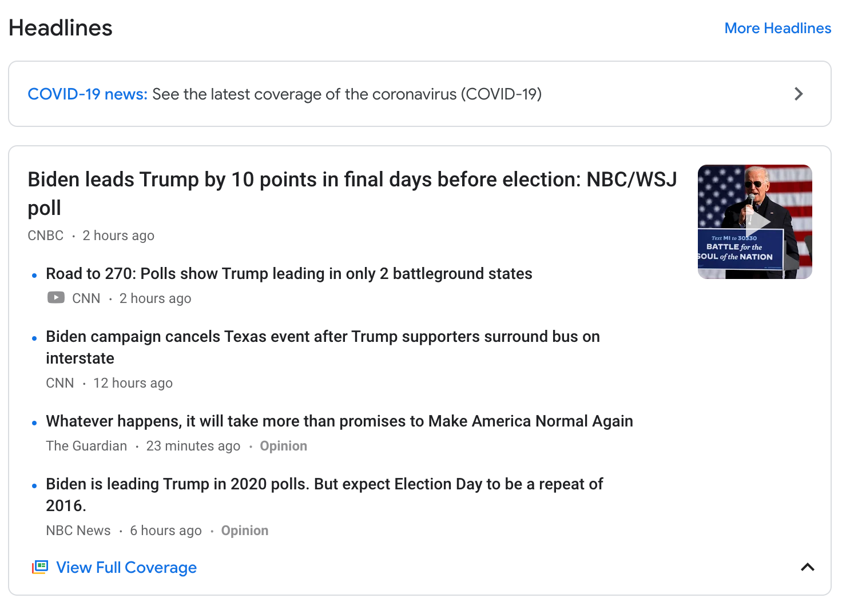Click The Guardian source label
842x606 pixels.
(x=86, y=446)
